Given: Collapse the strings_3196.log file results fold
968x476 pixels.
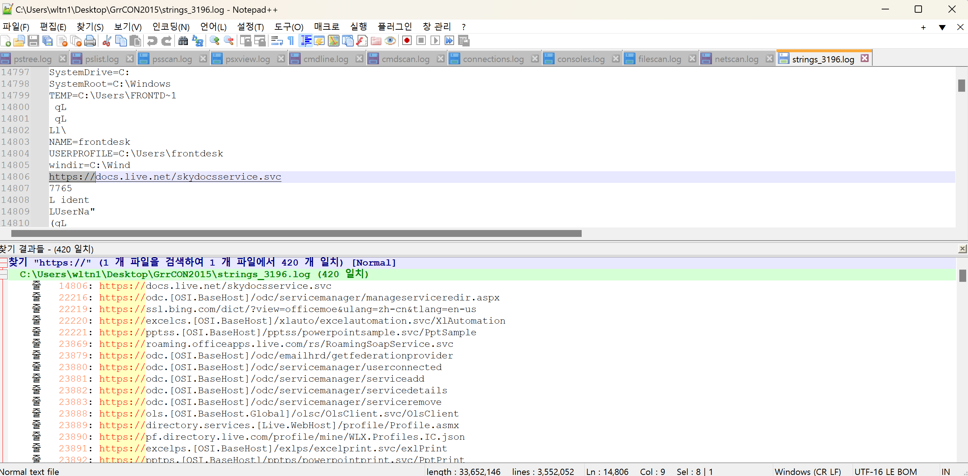Looking at the screenshot, I should click(3, 275).
